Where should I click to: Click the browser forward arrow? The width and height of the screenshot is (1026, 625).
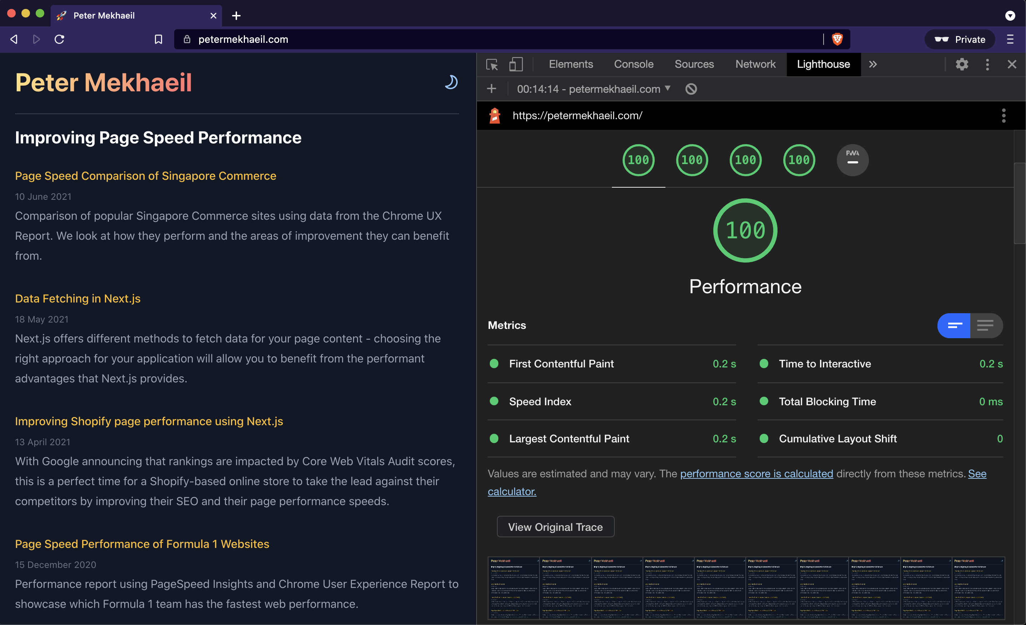37,39
